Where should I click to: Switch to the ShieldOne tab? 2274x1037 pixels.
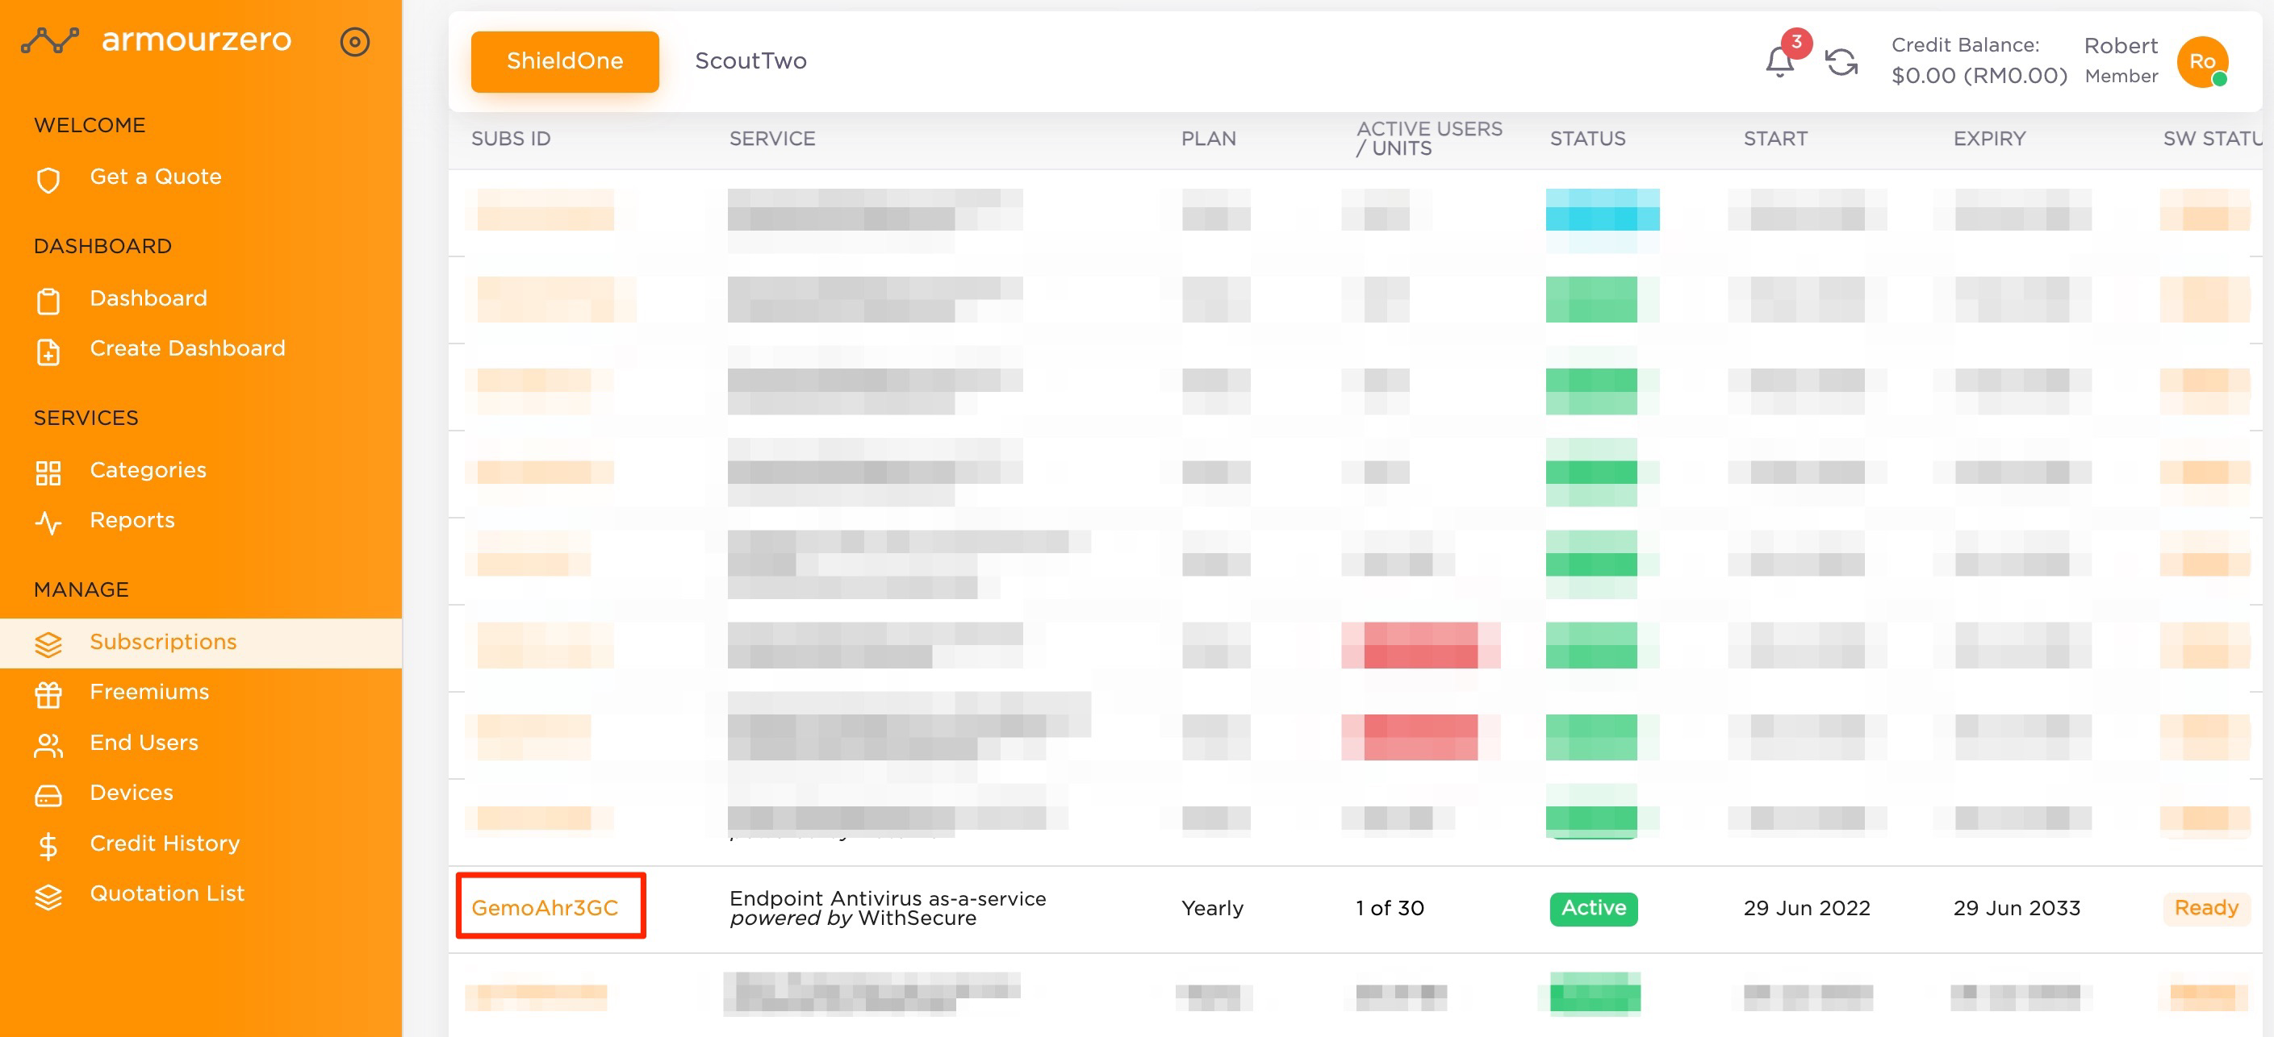click(565, 60)
